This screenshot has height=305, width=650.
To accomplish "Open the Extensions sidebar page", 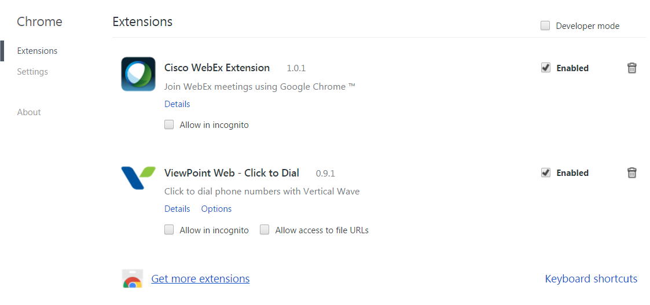I will click(x=37, y=51).
